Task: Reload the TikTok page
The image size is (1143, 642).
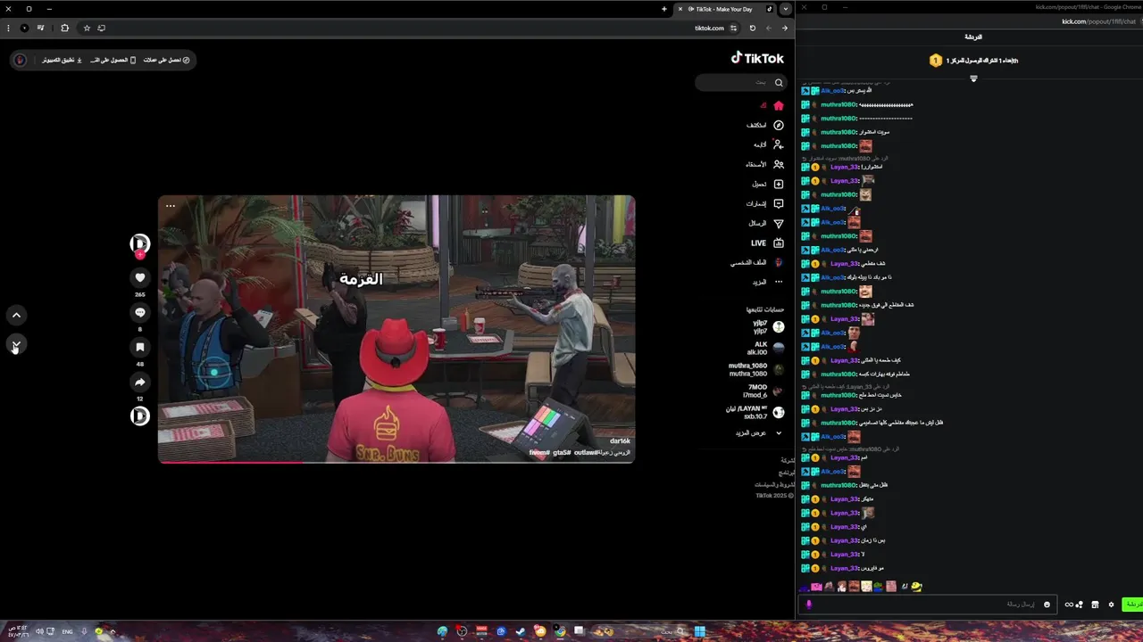Action: [x=753, y=28]
